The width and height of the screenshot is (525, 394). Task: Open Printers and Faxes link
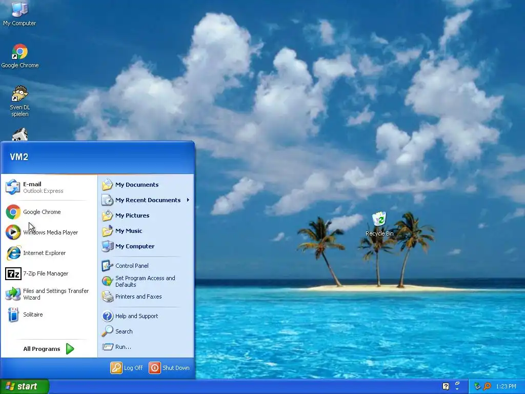click(138, 297)
